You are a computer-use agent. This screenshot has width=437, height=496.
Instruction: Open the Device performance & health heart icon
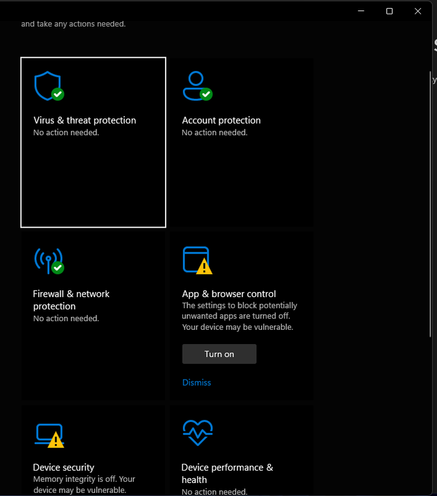click(197, 433)
